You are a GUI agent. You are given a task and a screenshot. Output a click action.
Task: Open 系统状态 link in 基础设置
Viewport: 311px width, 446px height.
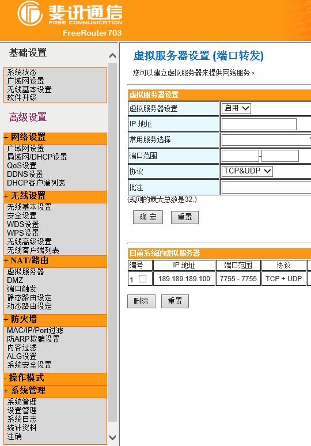pos(22,72)
